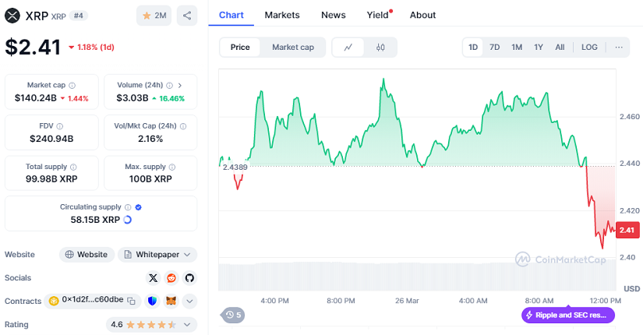Open the About tab
This screenshot has width=643, height=335.
coord(422,15)
